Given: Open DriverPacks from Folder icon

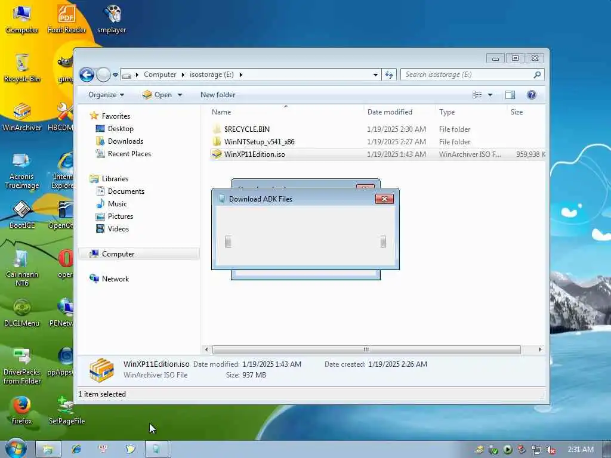Looking at the screenshot, I should click(22, 366).
